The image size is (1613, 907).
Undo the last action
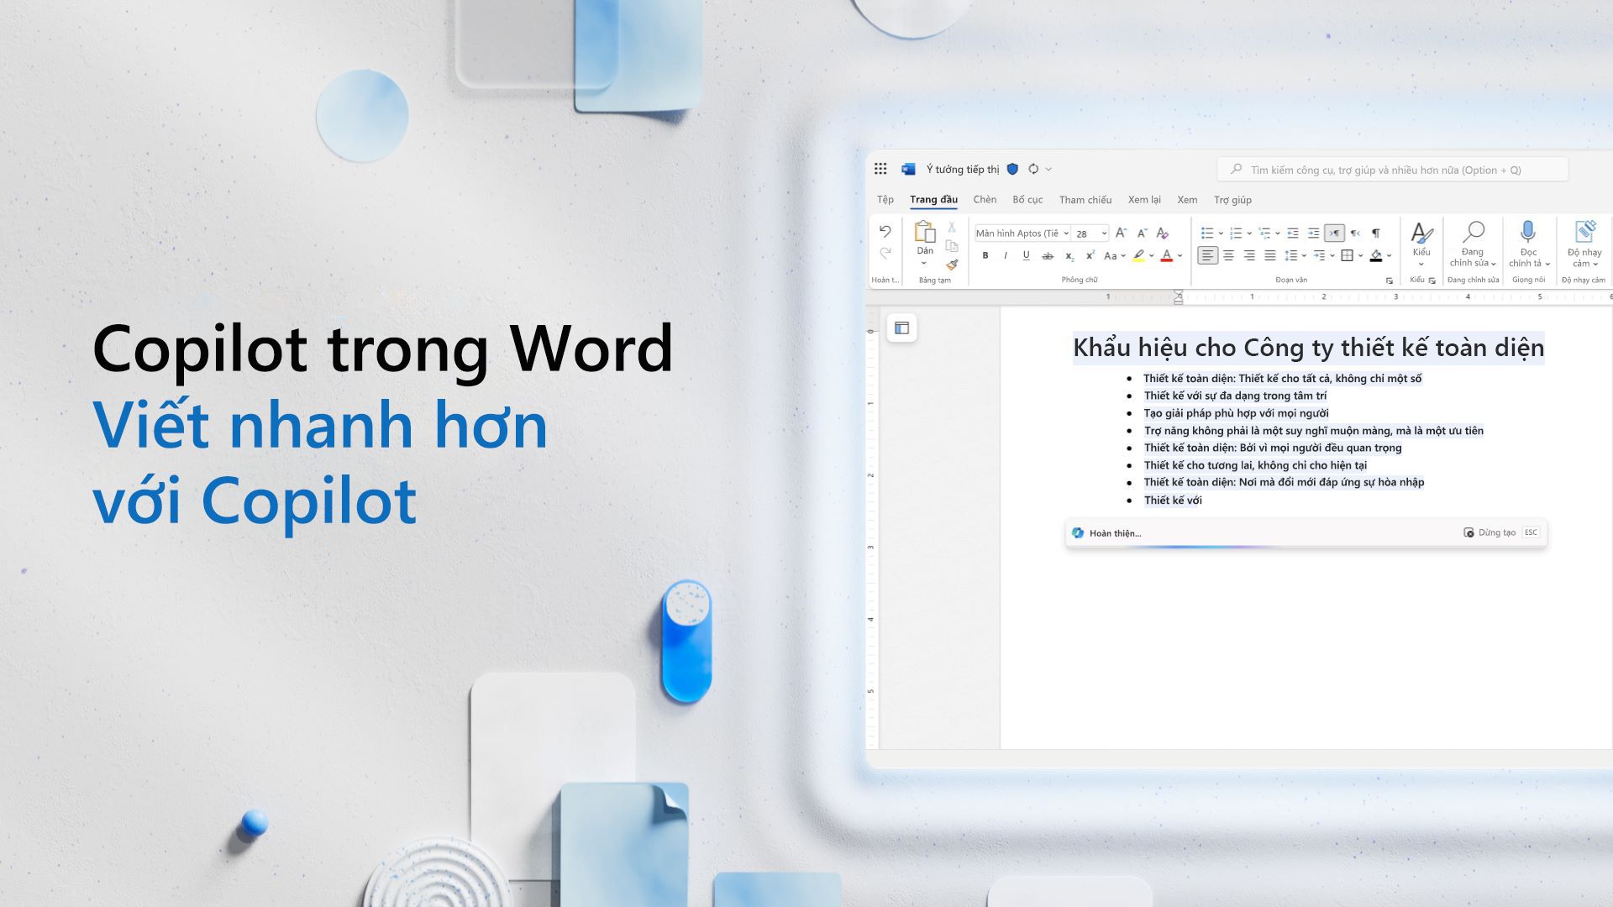pos(885,231)
